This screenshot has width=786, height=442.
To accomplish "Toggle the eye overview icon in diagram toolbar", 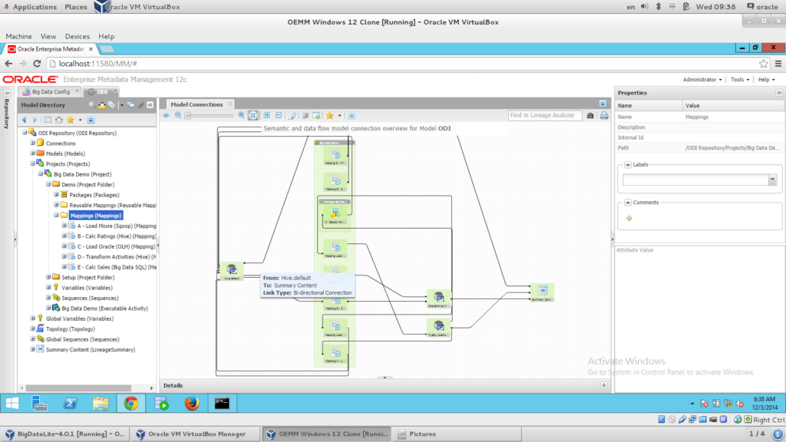I will click(166, 116).
